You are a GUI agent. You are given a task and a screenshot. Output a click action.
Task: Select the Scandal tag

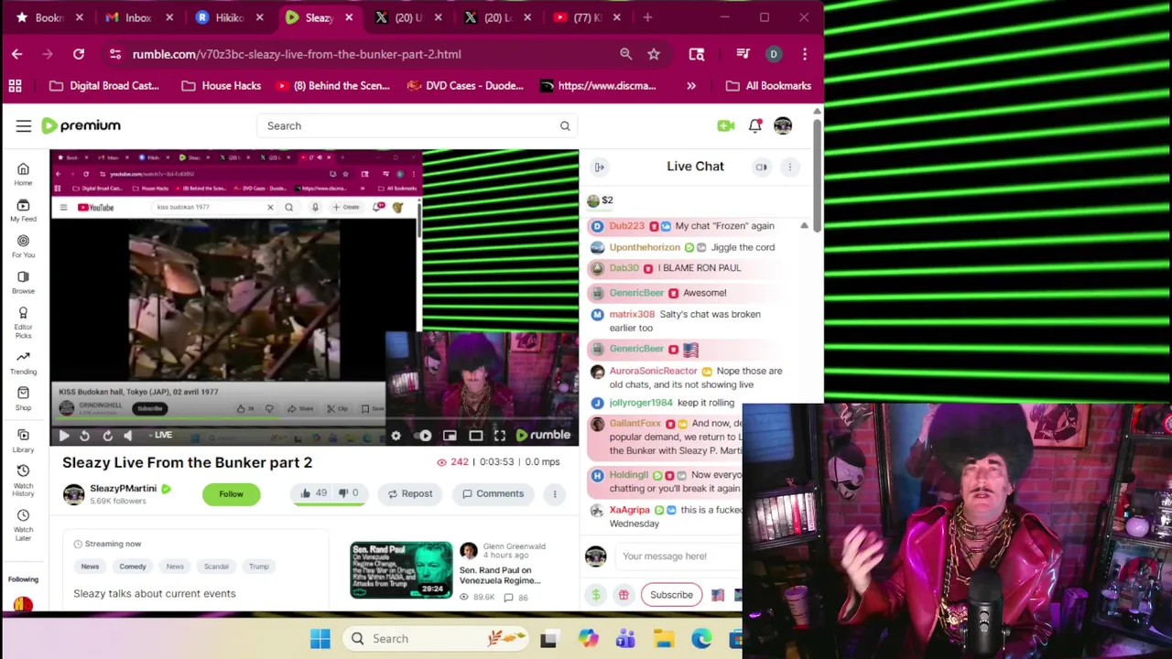pyautogui.click(x=216, y=567)
